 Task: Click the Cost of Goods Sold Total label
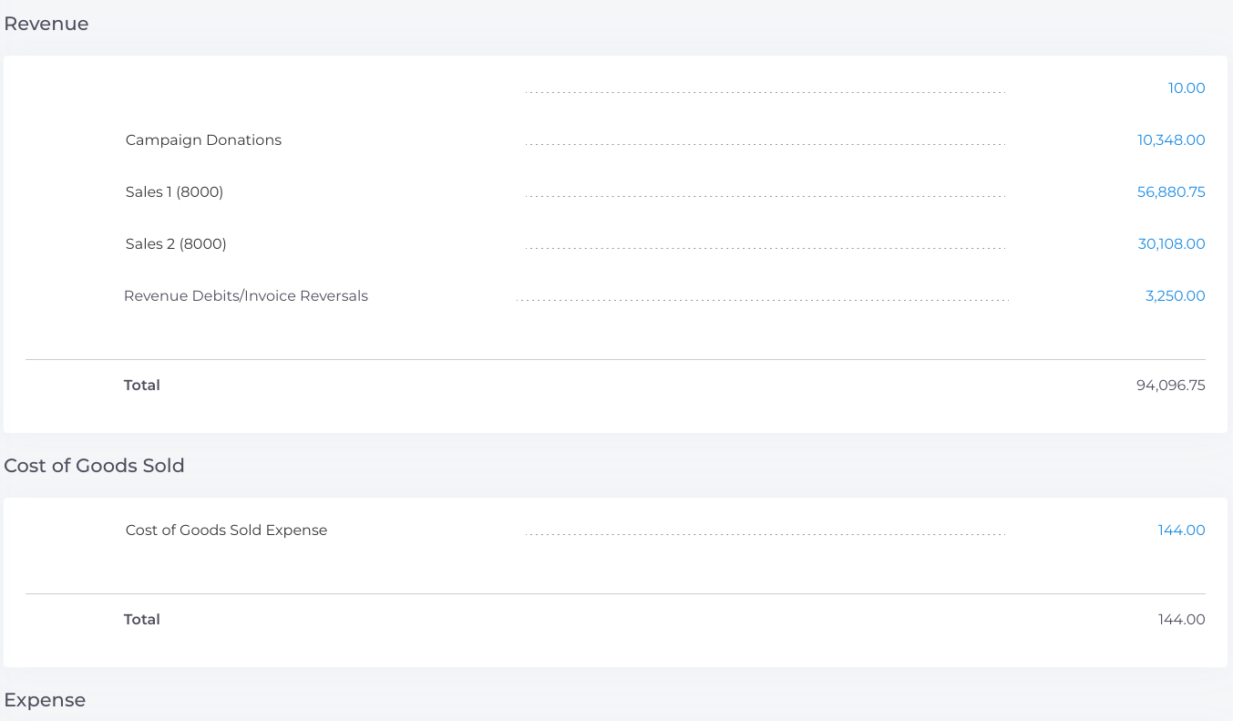(142, 620)
